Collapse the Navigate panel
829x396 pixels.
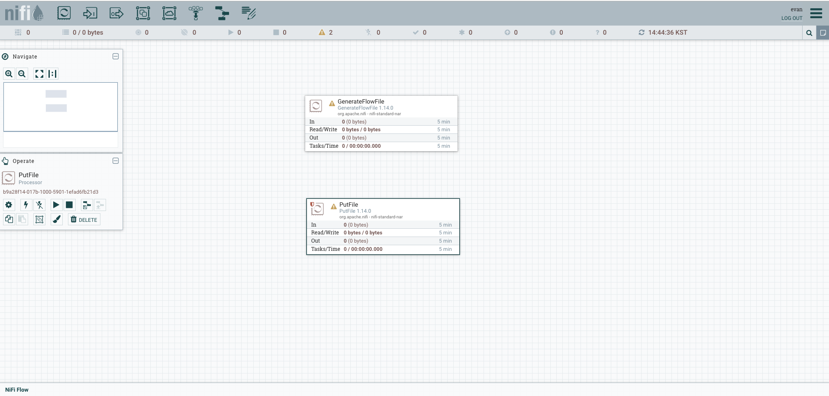[x=116, y=56]
